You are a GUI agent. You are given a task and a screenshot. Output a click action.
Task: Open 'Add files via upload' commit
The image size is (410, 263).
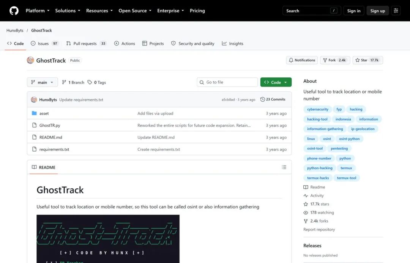(x=155, y=113)
